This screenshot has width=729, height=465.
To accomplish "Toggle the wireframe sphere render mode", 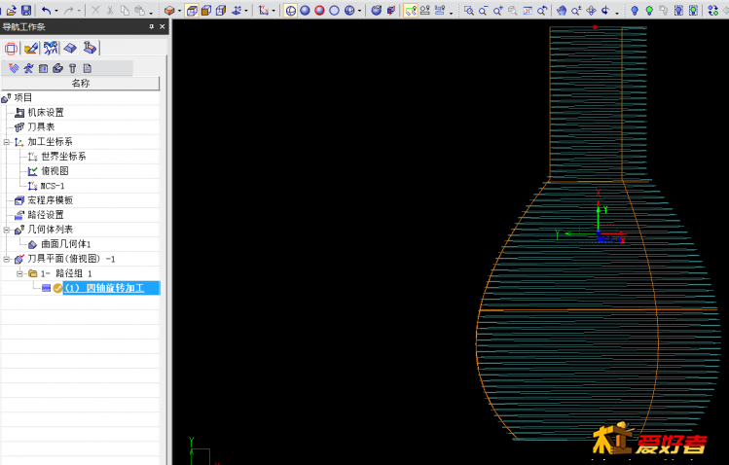I will point(291,11).
